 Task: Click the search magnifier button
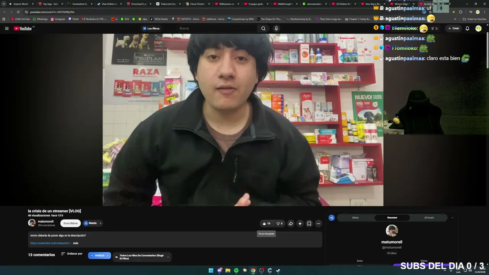pos(263,29)
